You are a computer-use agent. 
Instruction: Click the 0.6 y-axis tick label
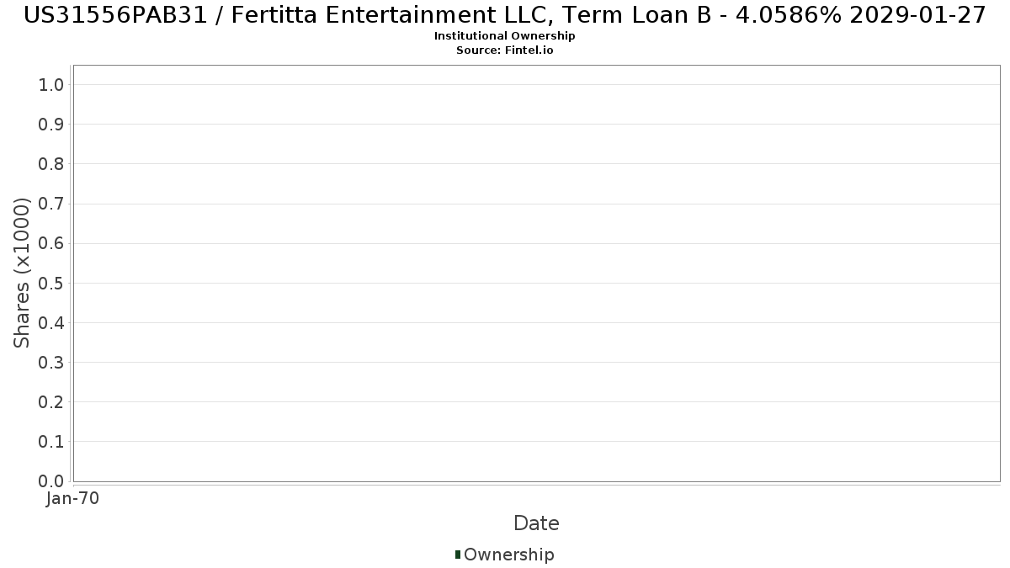pos(51,243)
